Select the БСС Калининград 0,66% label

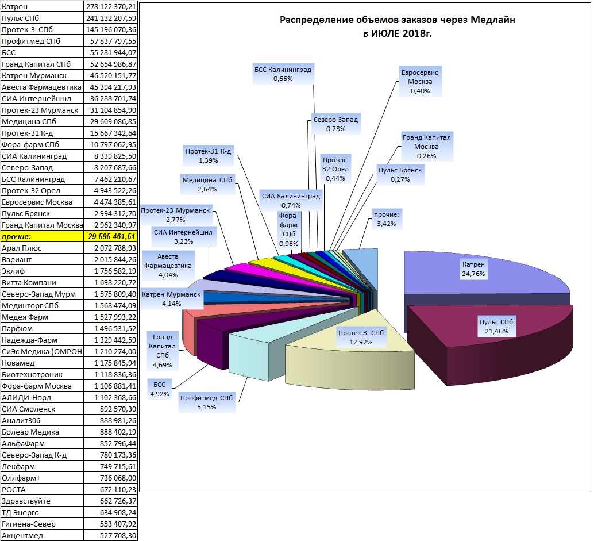pyautogui.click(x=283, y=74)
